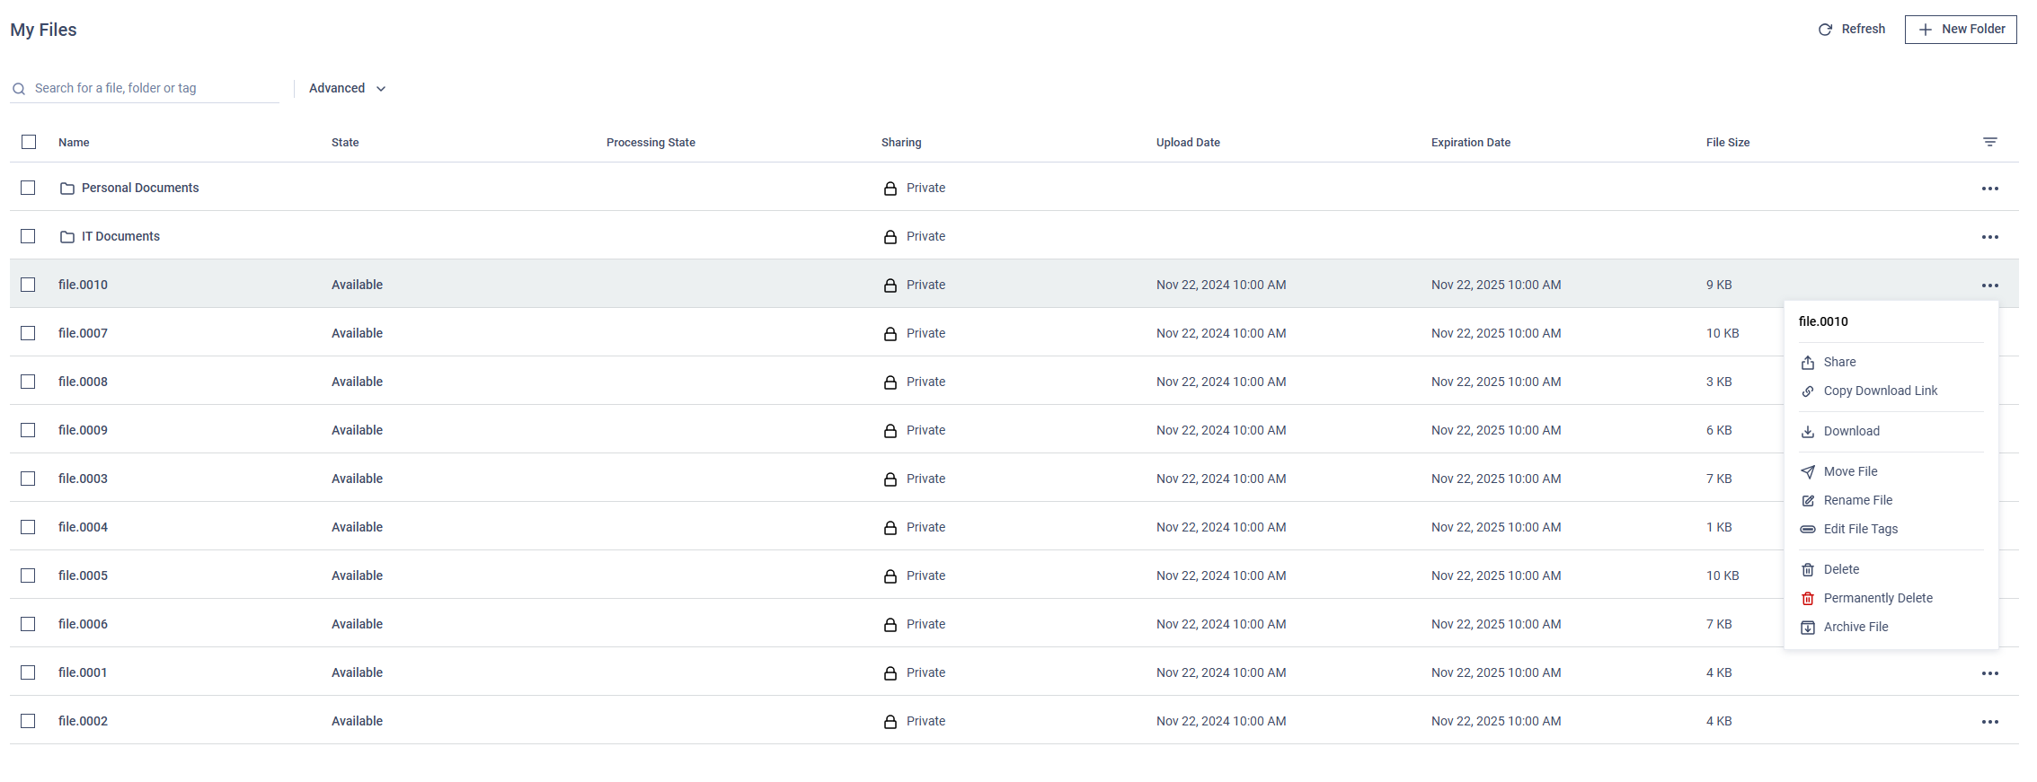Click the Download arrow icon in menu
This screenshot has width=2037, height=782.
point(1808,432)
